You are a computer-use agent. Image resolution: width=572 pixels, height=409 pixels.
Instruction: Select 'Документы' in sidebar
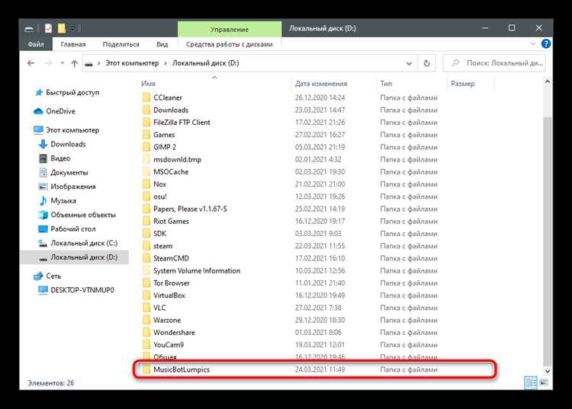point(69,172)
